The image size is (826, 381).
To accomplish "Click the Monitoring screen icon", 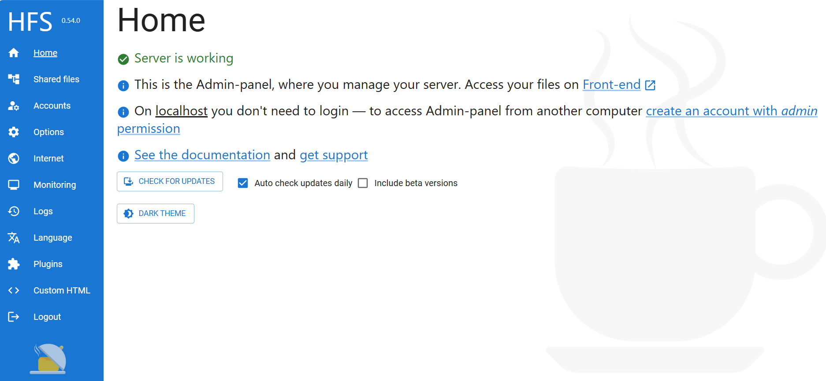I will coord(14,185).
